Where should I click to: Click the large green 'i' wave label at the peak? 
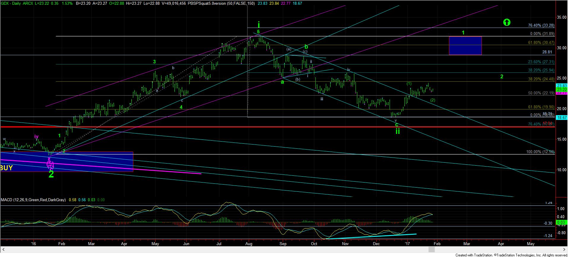(x=259, y=24)
